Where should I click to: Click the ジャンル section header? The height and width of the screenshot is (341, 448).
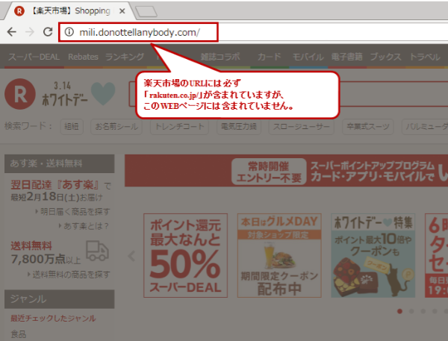pos(60,299)
